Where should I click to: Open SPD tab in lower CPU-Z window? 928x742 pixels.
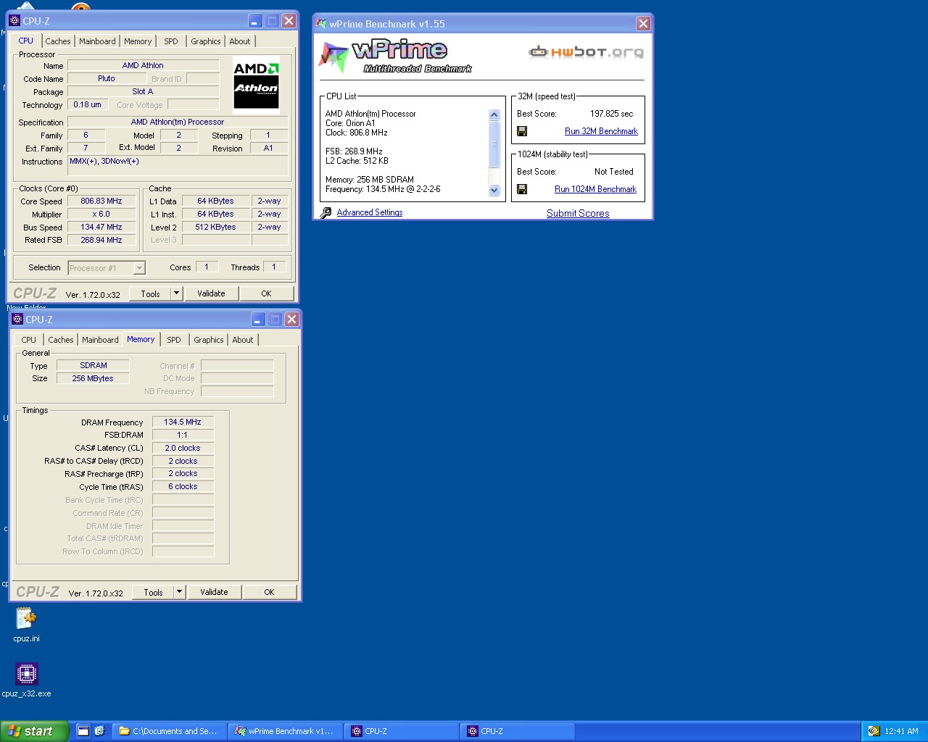click(x=174, y=340)
